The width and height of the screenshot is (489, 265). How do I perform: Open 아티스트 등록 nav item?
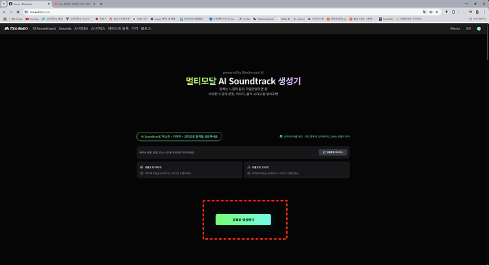click(x=118, y=29)
